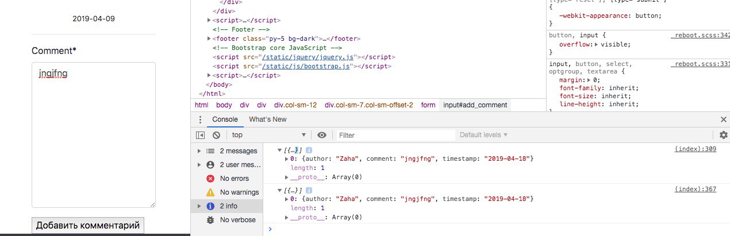Click info badge beside first [{…}] array

pyautogui.click(x=309, y=150)
